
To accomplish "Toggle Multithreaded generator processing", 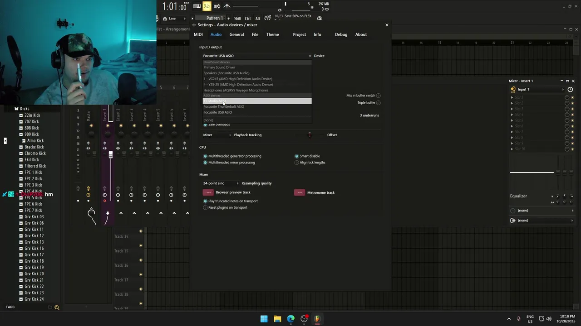I will 205,156.
